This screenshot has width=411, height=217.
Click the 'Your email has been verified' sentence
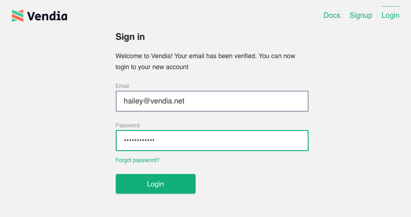click(x=215, y=56)
